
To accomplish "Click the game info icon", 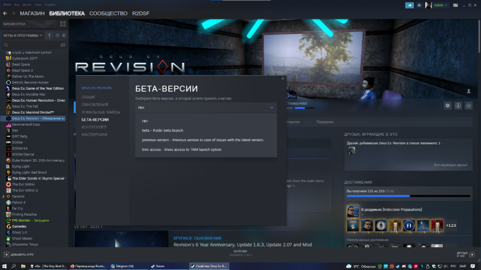I will [458, 106].
